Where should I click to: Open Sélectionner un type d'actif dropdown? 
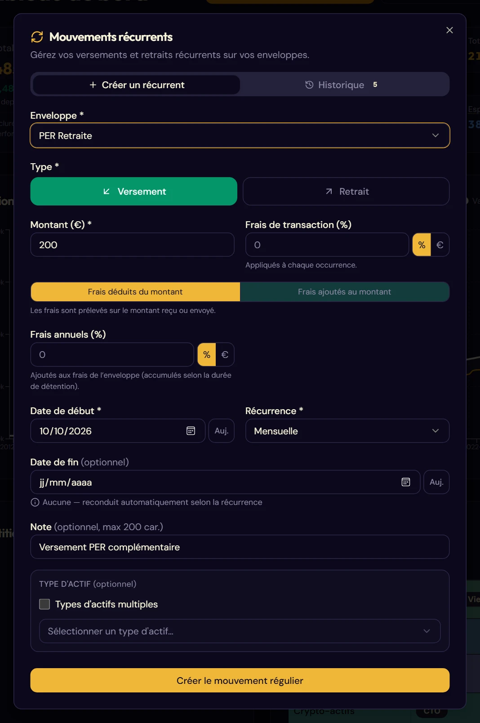[240, 631]
